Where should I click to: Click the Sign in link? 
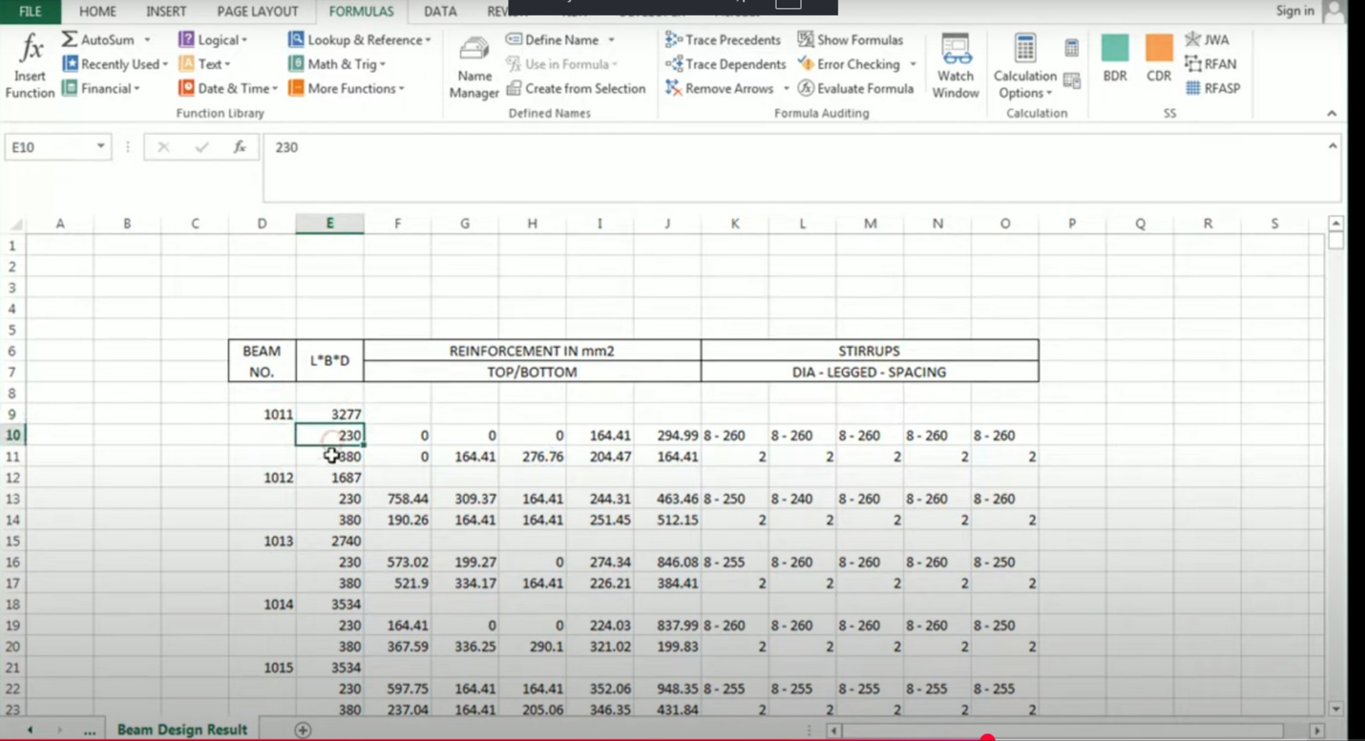click(x=1294, y=11)
